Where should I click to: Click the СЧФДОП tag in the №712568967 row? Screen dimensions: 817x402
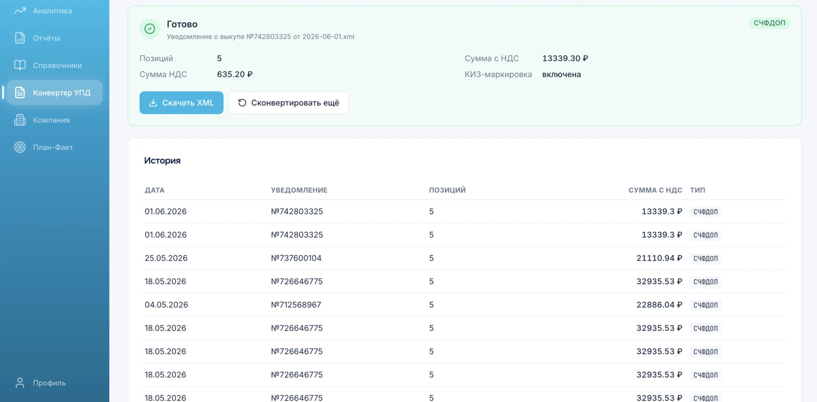[706, 305]
